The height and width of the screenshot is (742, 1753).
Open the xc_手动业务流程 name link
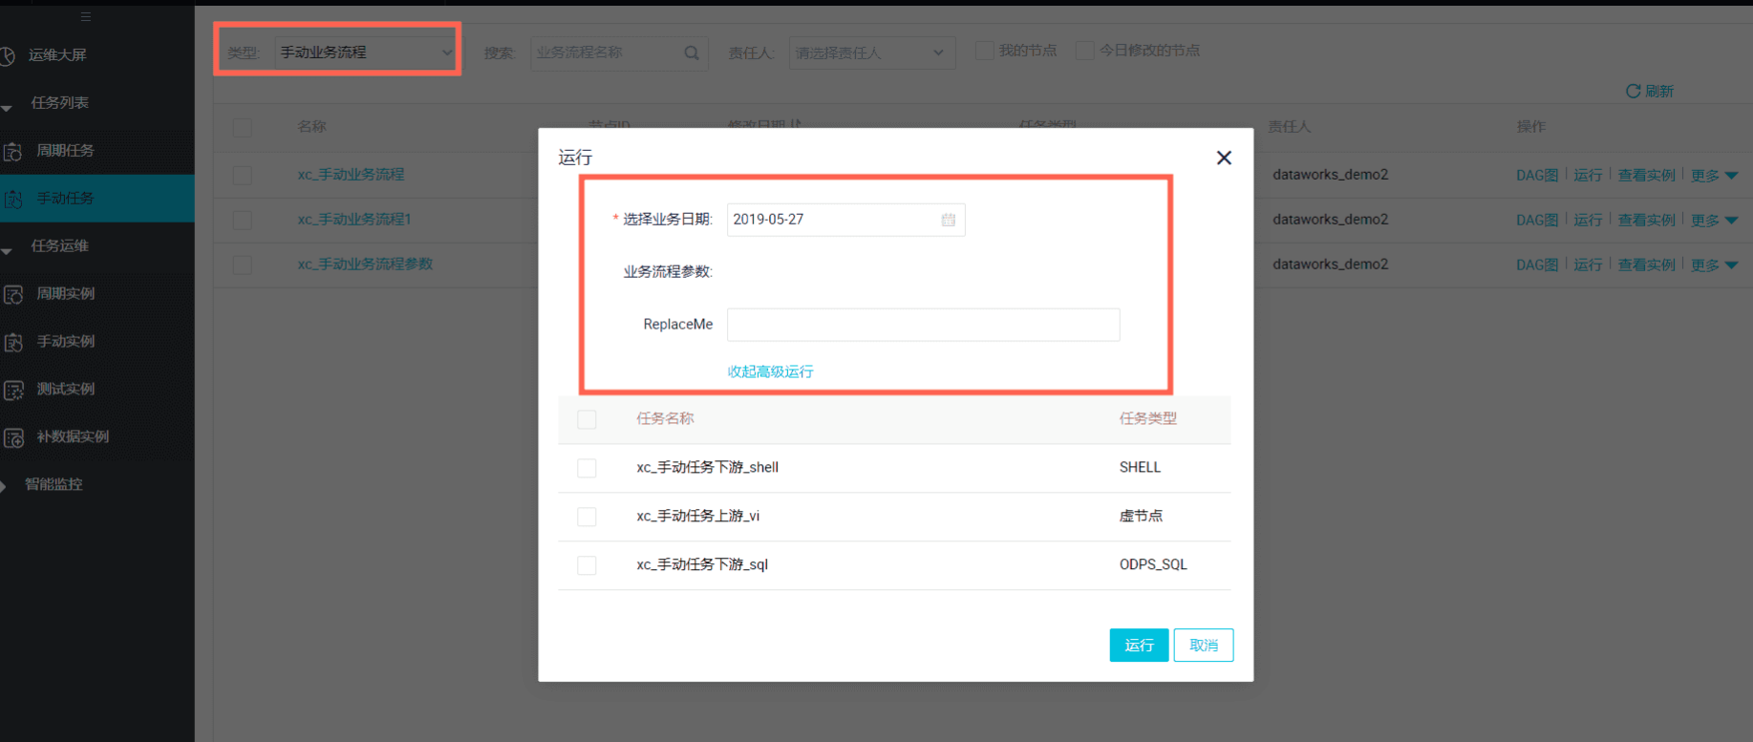pyautogui.click(x=351, y=175)
